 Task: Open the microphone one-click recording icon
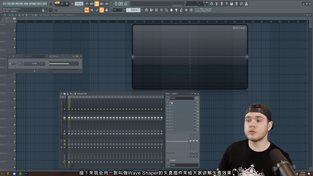(x=221, y=4)
